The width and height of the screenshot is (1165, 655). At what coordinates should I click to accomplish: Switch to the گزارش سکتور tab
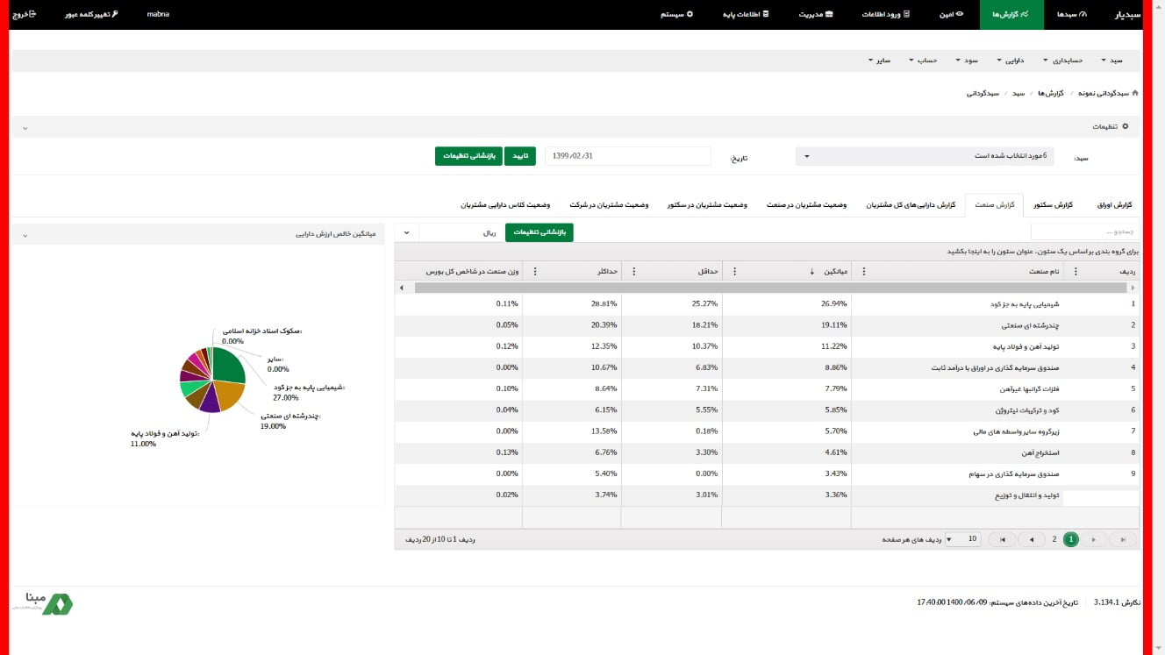click(x=1054, y=205)
